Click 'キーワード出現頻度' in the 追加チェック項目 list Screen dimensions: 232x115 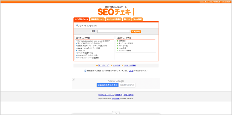click(x=126, y=43)
